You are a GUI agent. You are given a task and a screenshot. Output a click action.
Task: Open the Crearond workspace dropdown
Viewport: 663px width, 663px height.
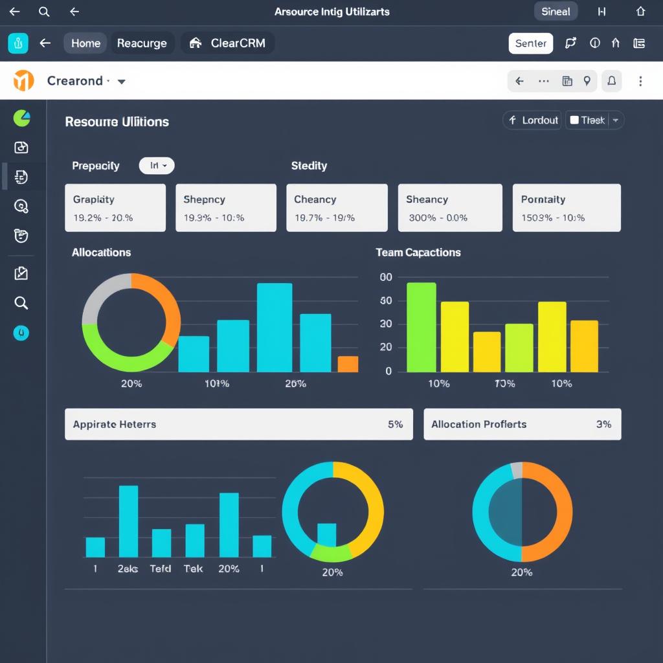point(122,81)
